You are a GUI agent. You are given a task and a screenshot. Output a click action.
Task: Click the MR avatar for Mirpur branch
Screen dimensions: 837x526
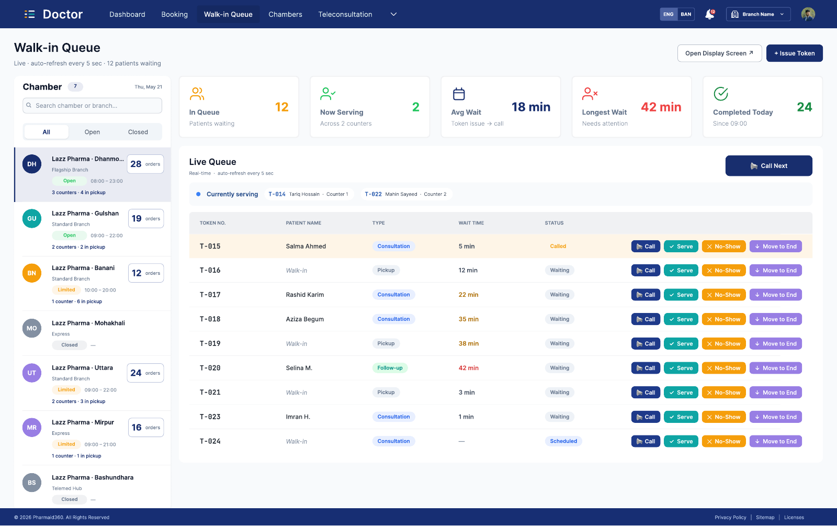pos(32,428)
